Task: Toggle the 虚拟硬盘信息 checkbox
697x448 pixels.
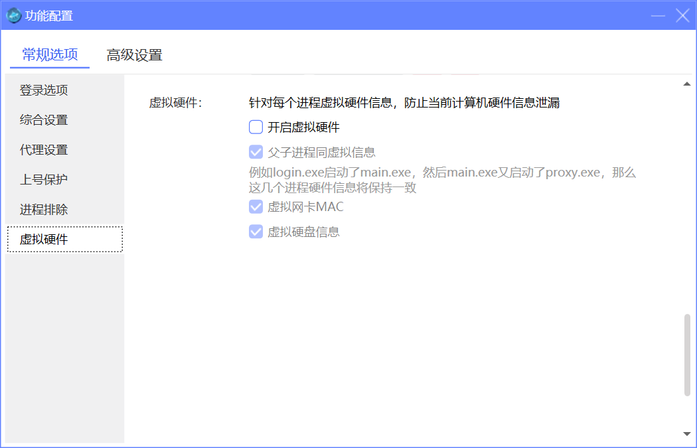Action: click(x=256, y=232)
